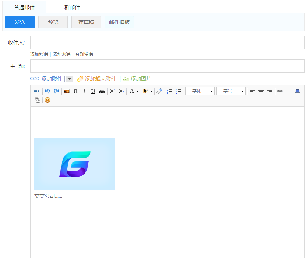Click the 添加抄送 link
Image resolution: width=306 pixels, height=261 pixels.
39,55
